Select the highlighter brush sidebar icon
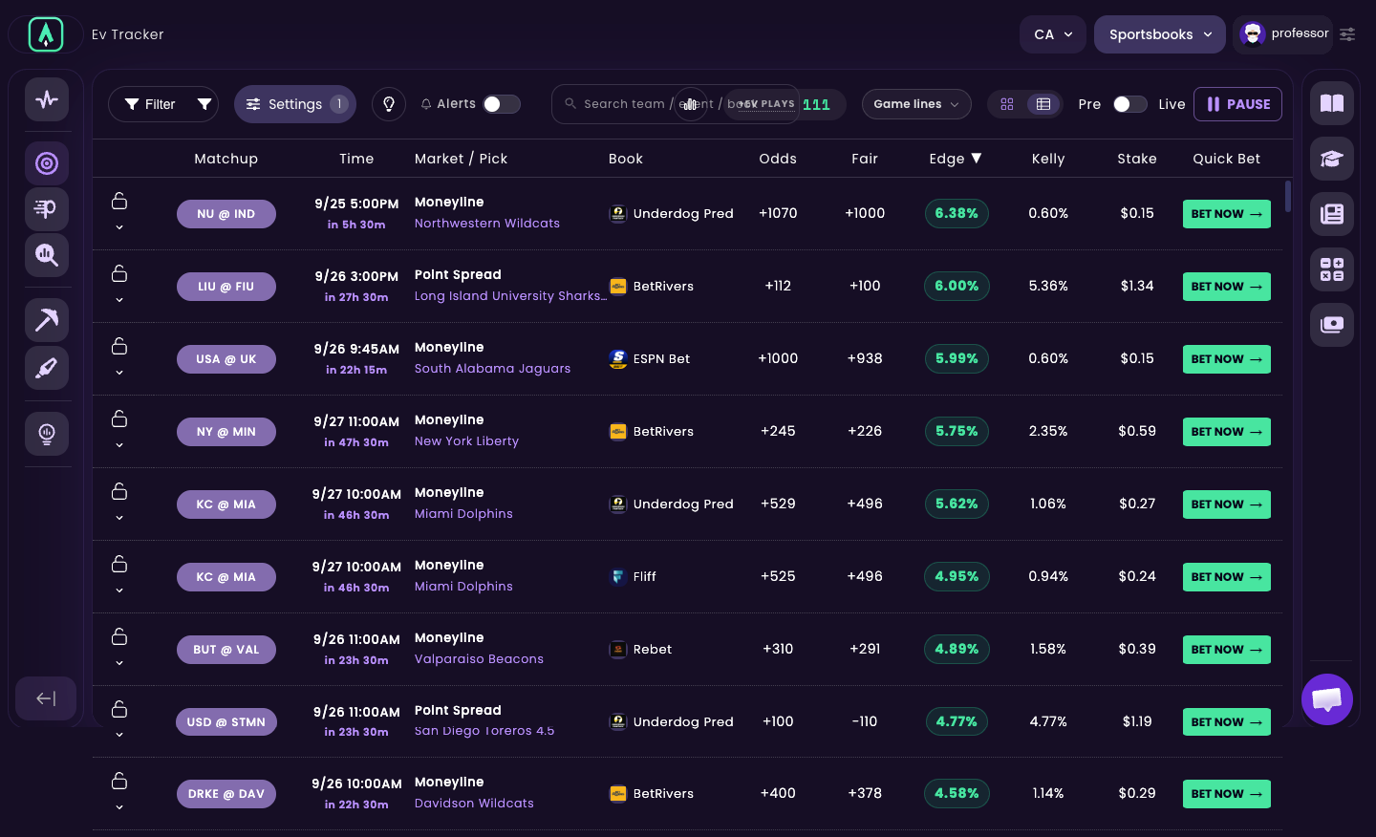Image resolution: width=1376 pixels, height=837 pixels. pos(47,368)
